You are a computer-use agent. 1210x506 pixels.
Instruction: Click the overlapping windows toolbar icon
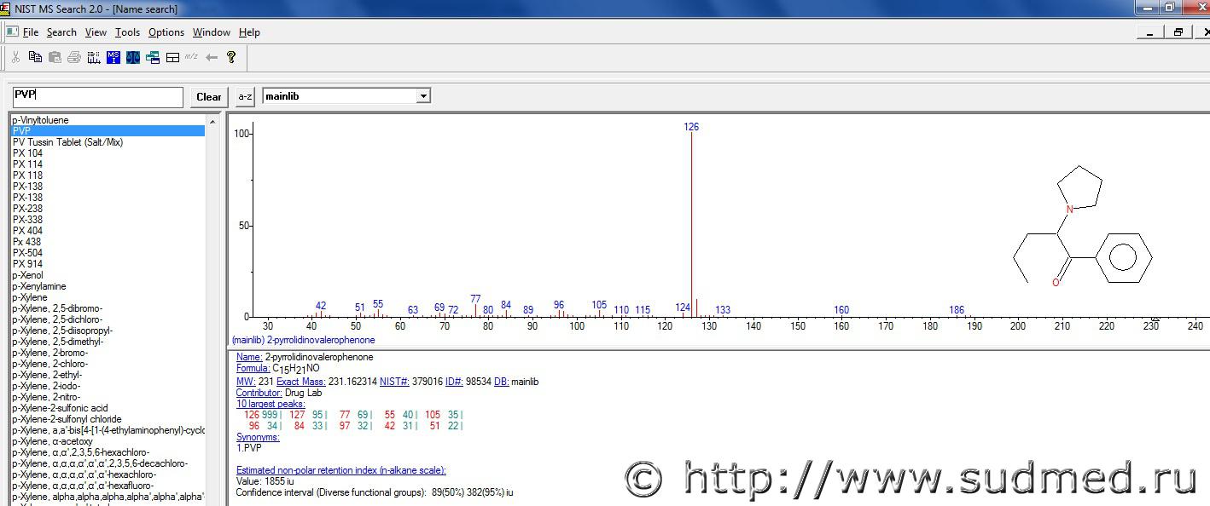click(153, 57)
